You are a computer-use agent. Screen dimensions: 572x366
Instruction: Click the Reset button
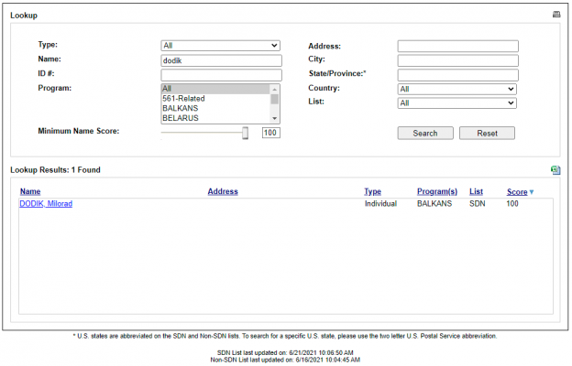point(487,133)
